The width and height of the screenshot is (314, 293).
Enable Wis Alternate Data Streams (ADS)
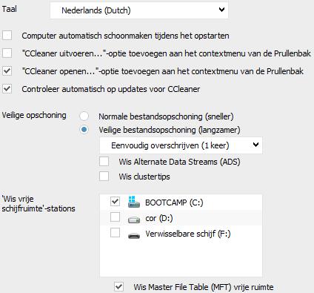point(104,162)
